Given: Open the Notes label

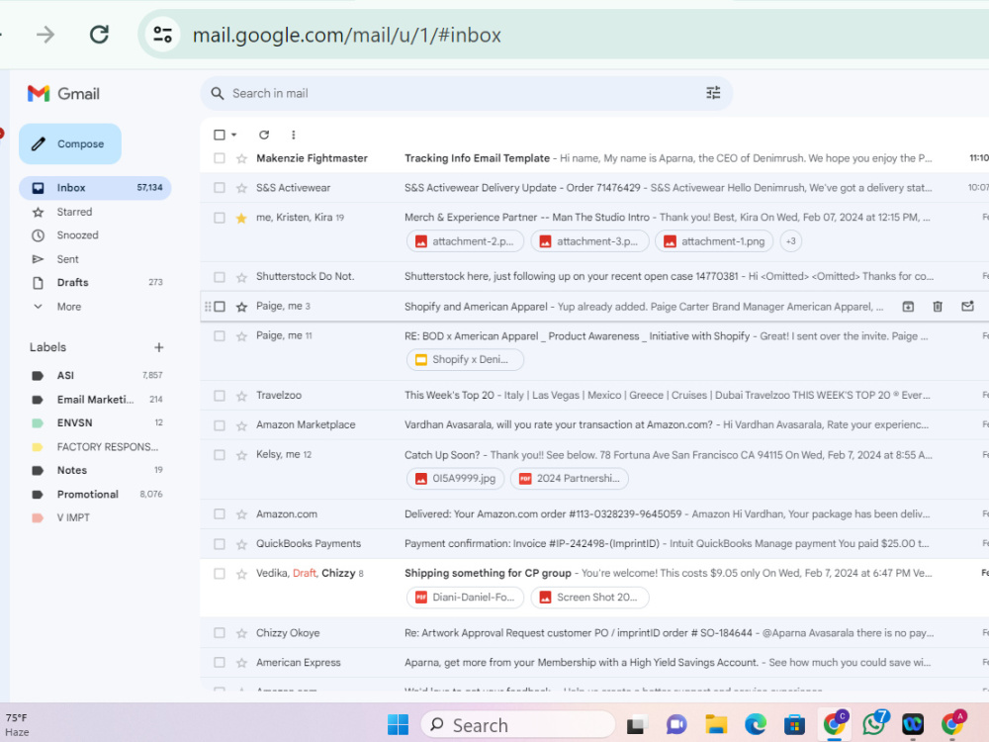Looking at the screenshot, I should [x=95, y=470].
